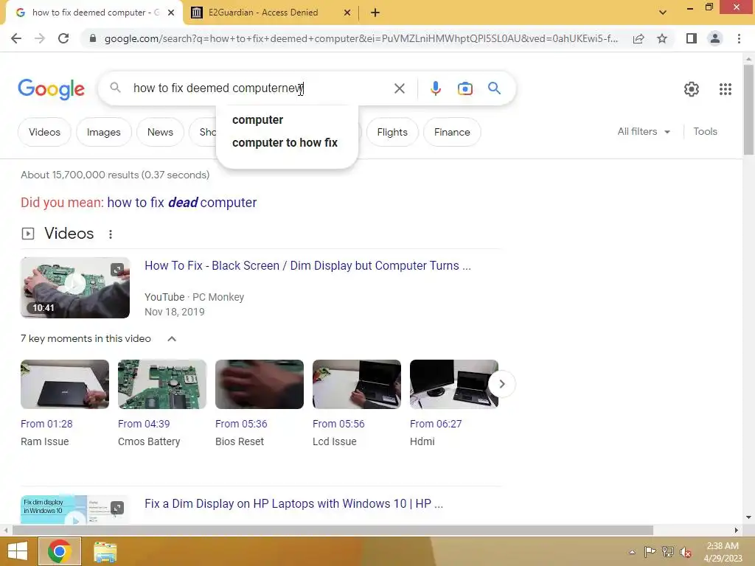Click 'how to fix dead computer' correction
This screenshot has width=755, height=566.
[181, 203]
